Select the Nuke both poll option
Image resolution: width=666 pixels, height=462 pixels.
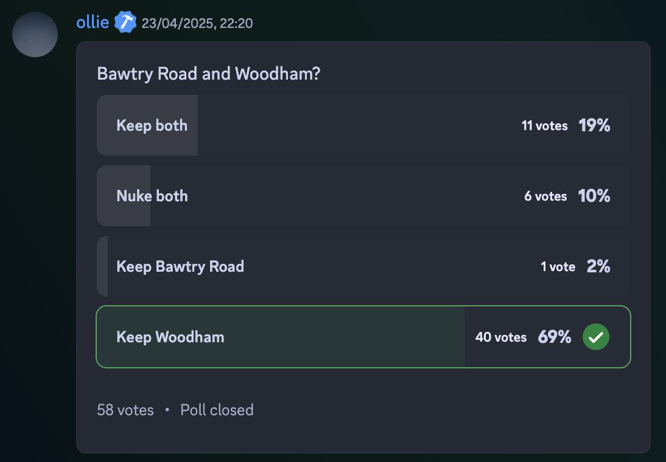pyautogui.click(x=363, y=196)
